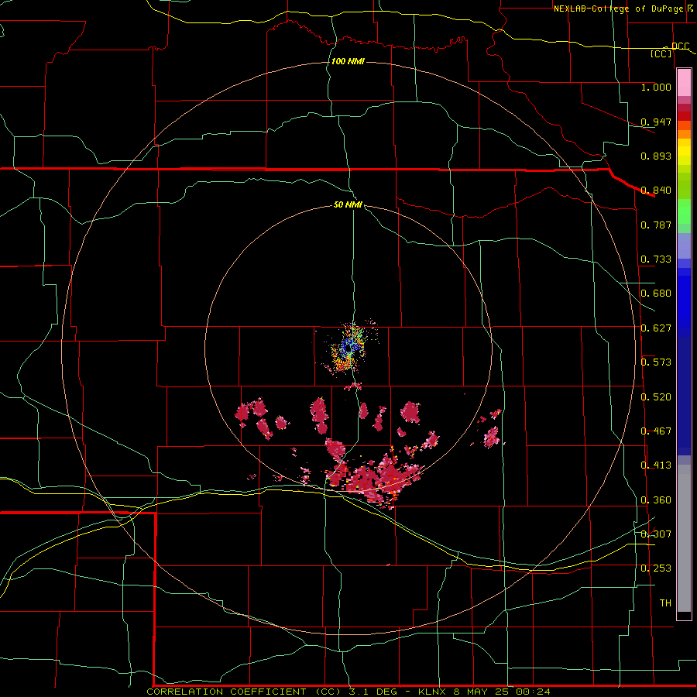The image size is (697, 697).
Task: Click the [CC] legend header
Action: tap(661, 53)
